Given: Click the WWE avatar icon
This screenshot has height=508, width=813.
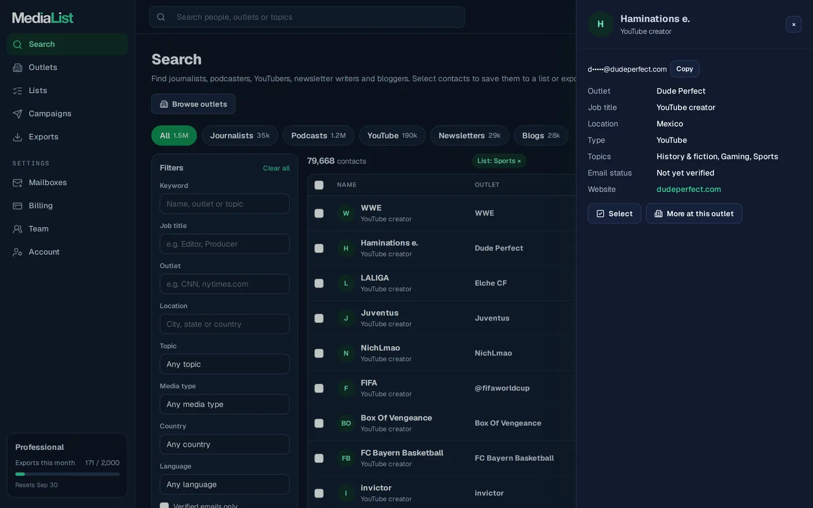Looking at the screenshot, I should [346, 213].
